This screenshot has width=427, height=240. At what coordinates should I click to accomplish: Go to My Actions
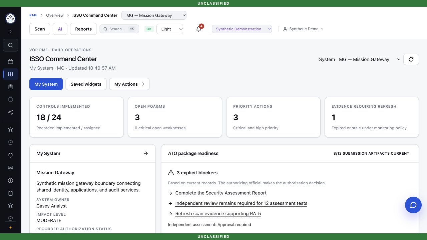[129, 84]
